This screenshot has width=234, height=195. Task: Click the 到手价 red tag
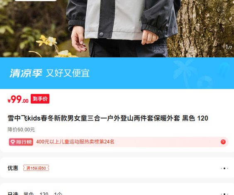pyautogui.click(x=40, y=99)
